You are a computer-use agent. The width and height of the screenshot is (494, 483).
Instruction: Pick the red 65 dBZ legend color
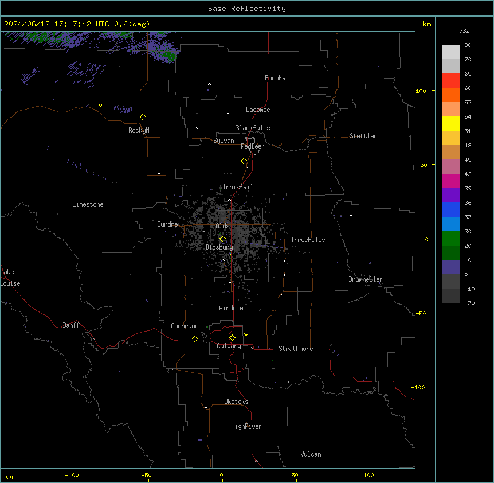point(450,80)
